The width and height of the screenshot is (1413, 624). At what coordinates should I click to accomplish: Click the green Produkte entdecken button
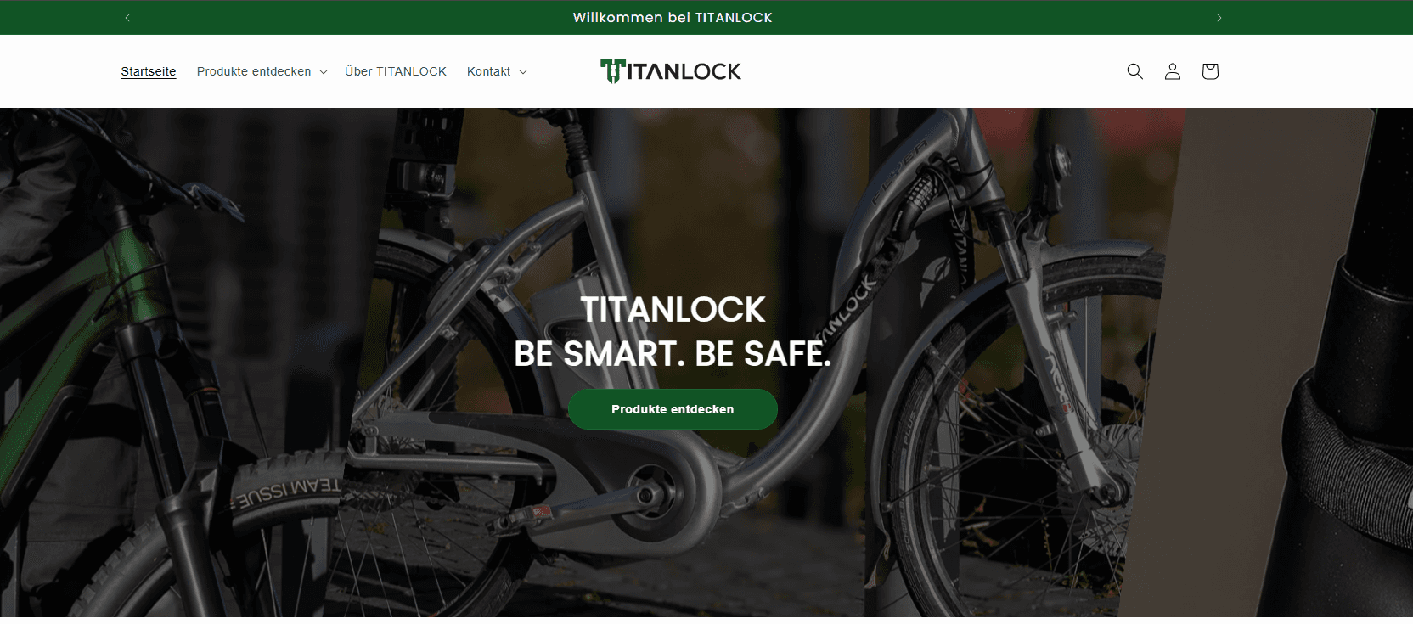click(673, 409)
